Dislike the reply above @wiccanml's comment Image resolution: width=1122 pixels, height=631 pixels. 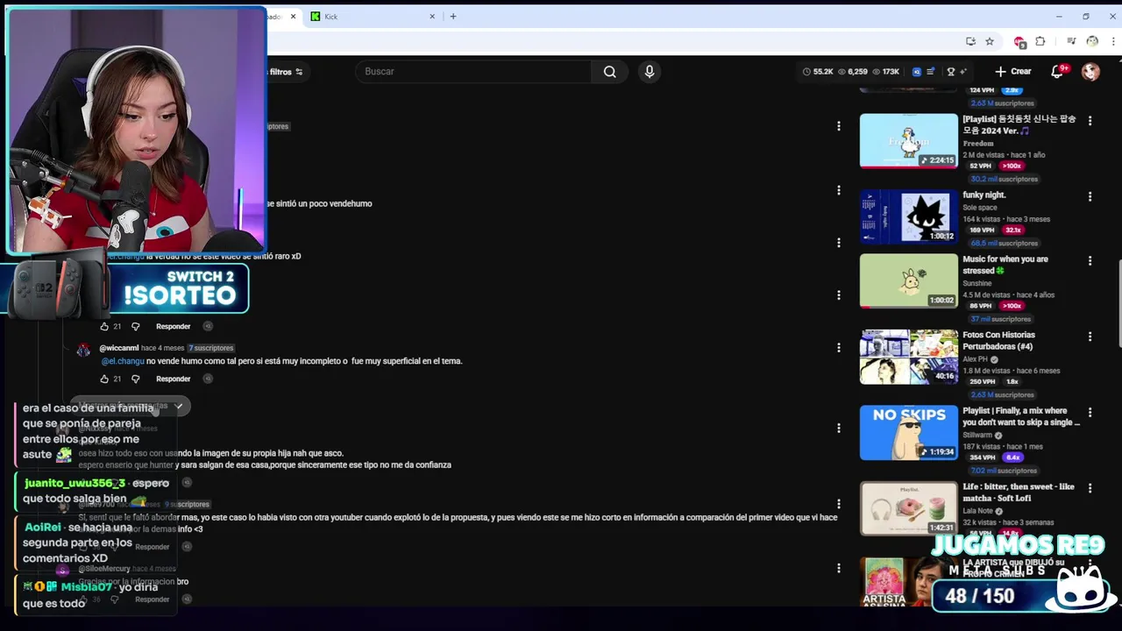tap(135, 326)
